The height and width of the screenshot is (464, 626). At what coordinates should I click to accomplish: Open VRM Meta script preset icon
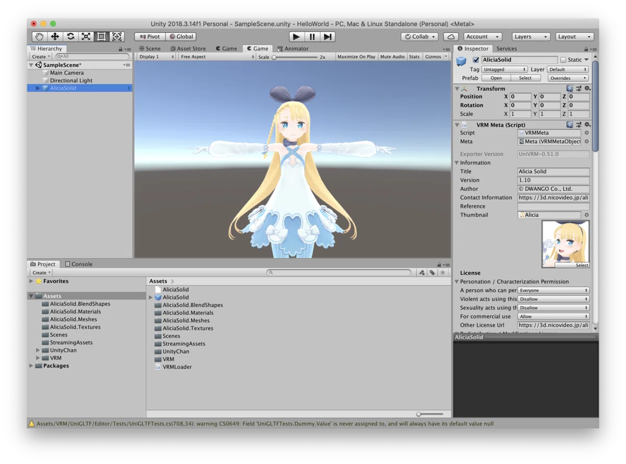pos(579,125)
